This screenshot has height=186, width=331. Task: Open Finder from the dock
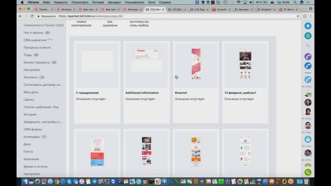click(25, 182)
